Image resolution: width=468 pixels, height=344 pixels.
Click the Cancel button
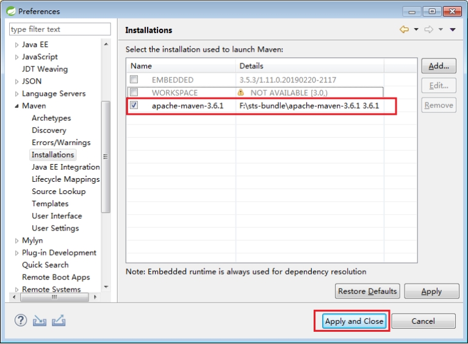(423, 321)
